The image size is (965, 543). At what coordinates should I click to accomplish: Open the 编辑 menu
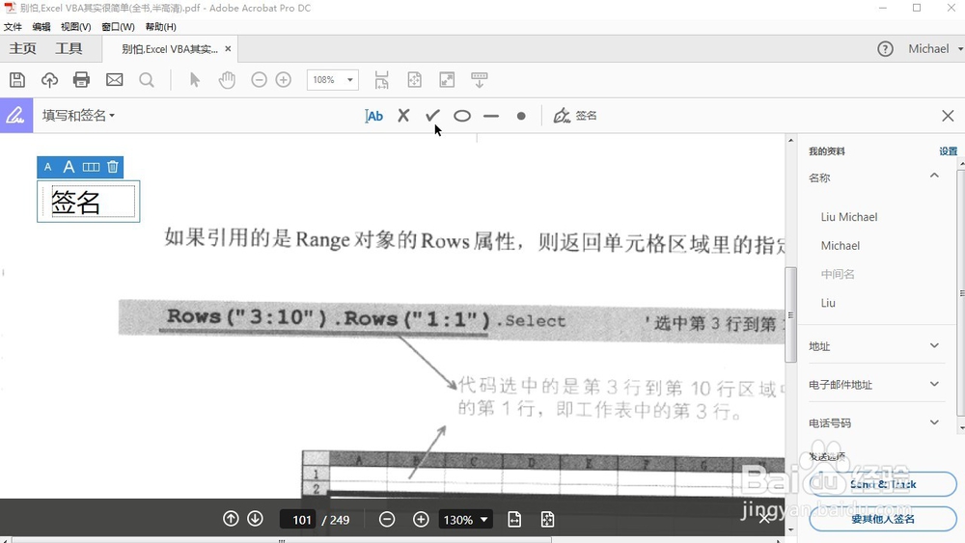[x=41, y=26]
